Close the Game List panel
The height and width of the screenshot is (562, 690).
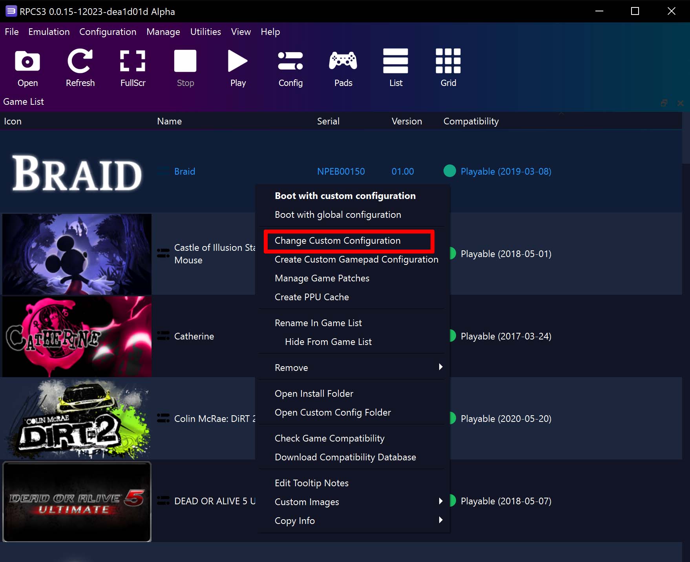tap(680, 103)
